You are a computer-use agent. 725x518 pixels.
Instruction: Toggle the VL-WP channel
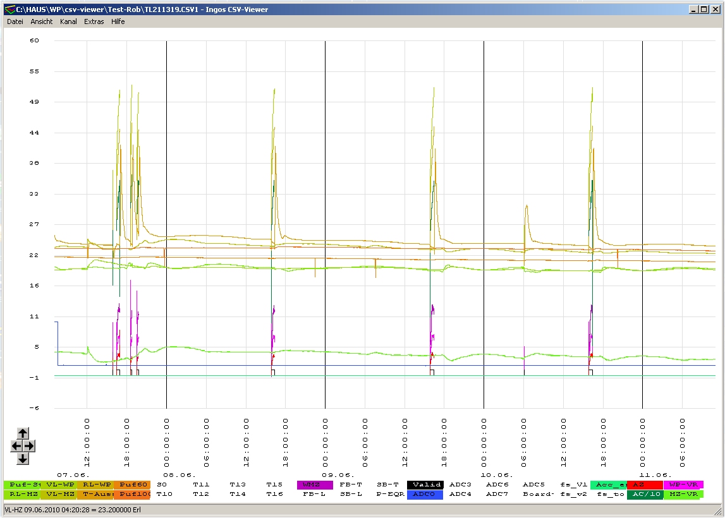(59, 485)
